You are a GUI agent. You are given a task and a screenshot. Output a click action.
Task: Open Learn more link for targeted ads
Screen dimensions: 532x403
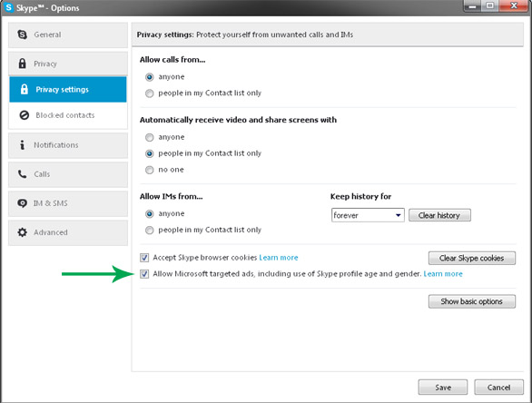443,274
